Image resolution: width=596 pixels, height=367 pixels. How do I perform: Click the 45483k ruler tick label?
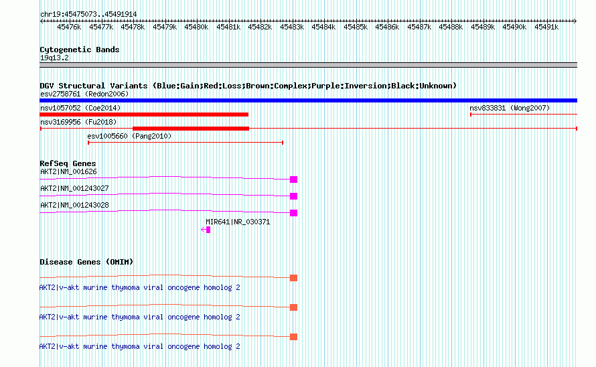coord(292,27)
